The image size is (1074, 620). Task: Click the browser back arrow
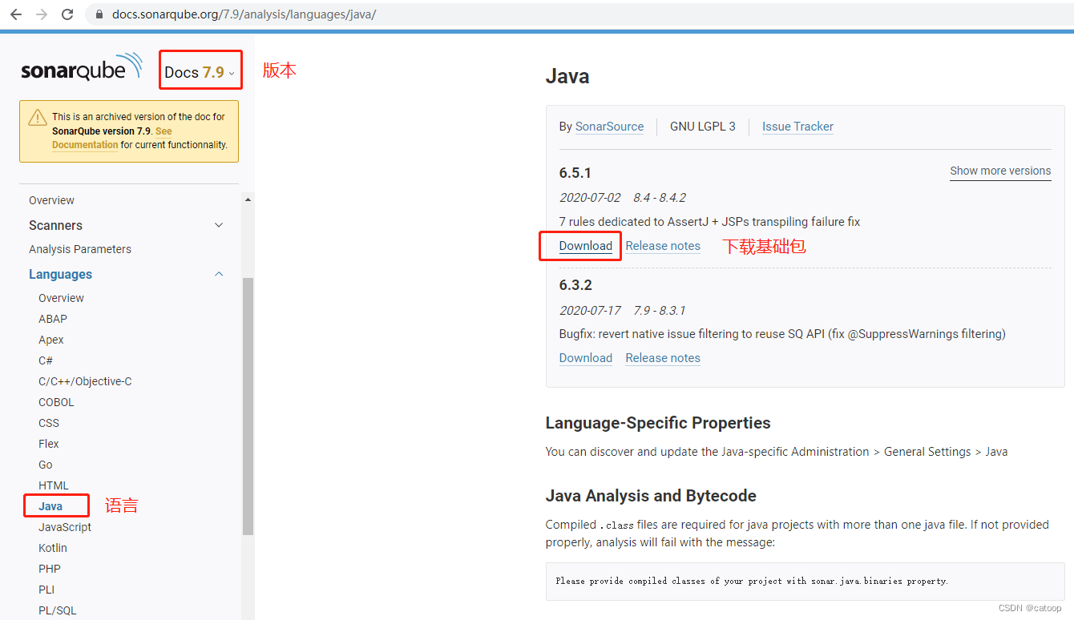[x=16, y=14]
